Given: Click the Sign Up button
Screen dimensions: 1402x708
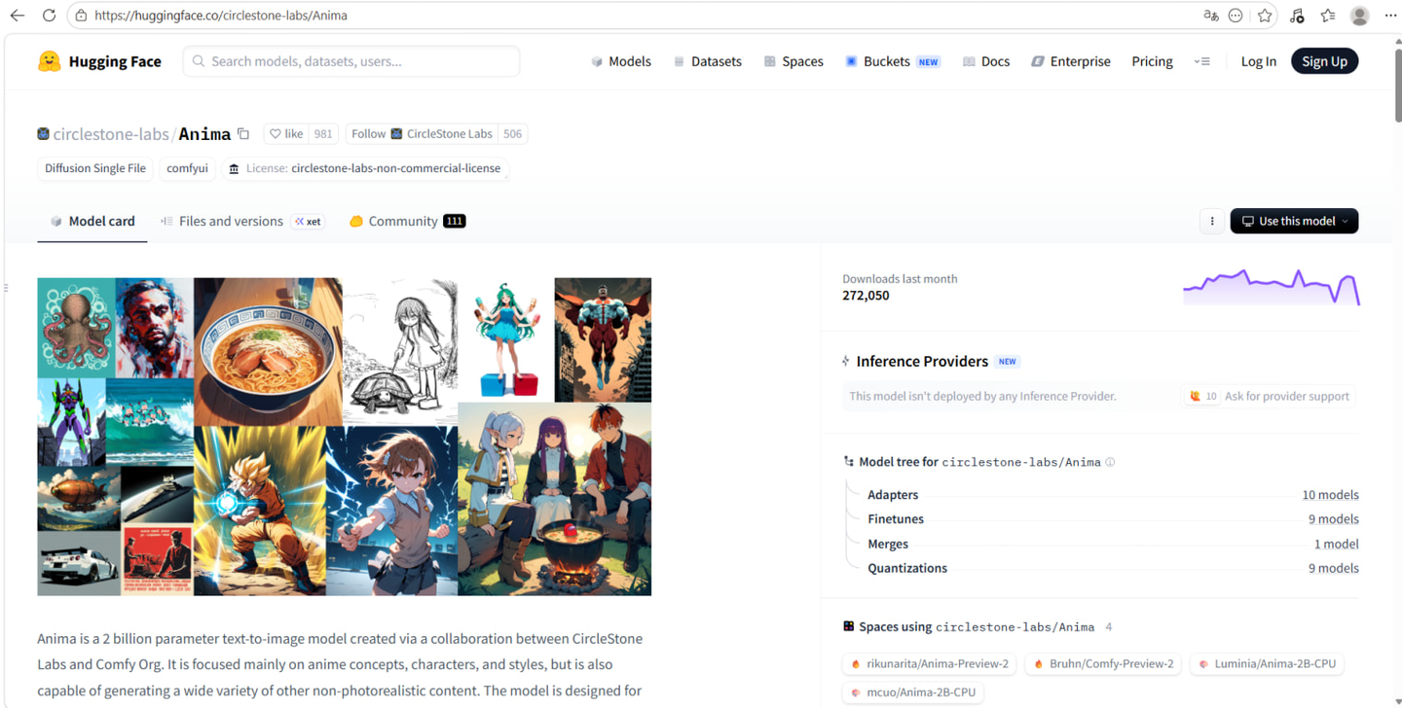Looking at the screenshot, I should click(1324, 61).
